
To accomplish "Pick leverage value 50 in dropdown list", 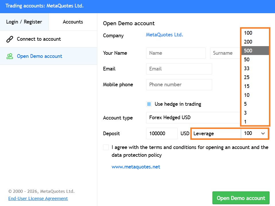I will 255,60.
